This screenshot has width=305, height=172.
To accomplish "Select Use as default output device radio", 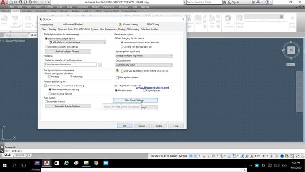I will (46, 39).
